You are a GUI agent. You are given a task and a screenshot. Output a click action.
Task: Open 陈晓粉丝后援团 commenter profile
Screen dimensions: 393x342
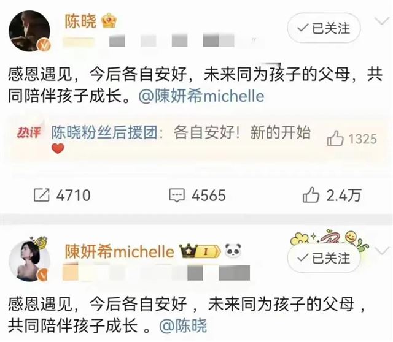[104, 132]
